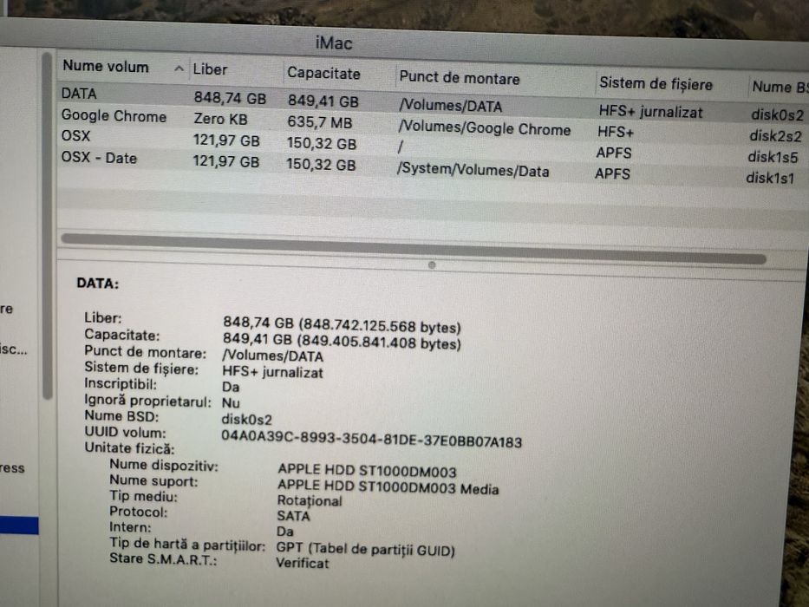Click the /Volumes/Google Chrome mount point

pos(485,128)
